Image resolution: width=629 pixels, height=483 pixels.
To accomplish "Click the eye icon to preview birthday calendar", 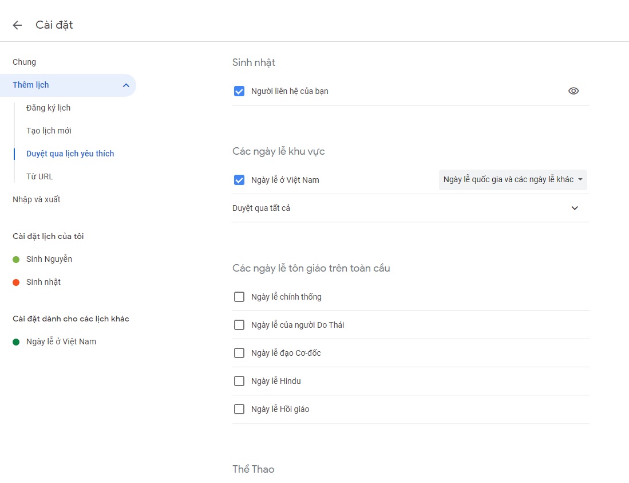I will click(x=573, y=91).
